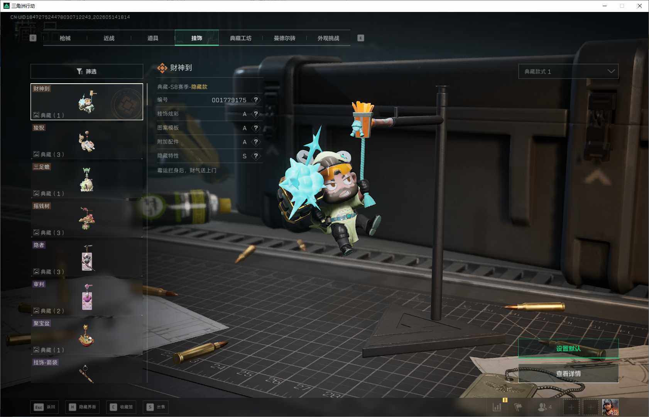Choose the 摇钱树 charm entry
Screen dimensions: 649x417
click(x=87, y=219)
